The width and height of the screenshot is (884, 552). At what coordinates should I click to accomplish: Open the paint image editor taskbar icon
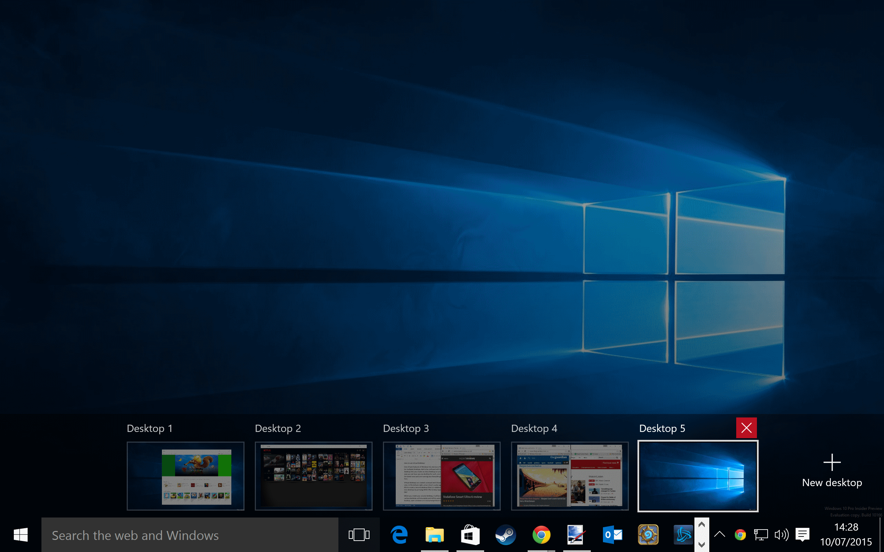[576, 535]
